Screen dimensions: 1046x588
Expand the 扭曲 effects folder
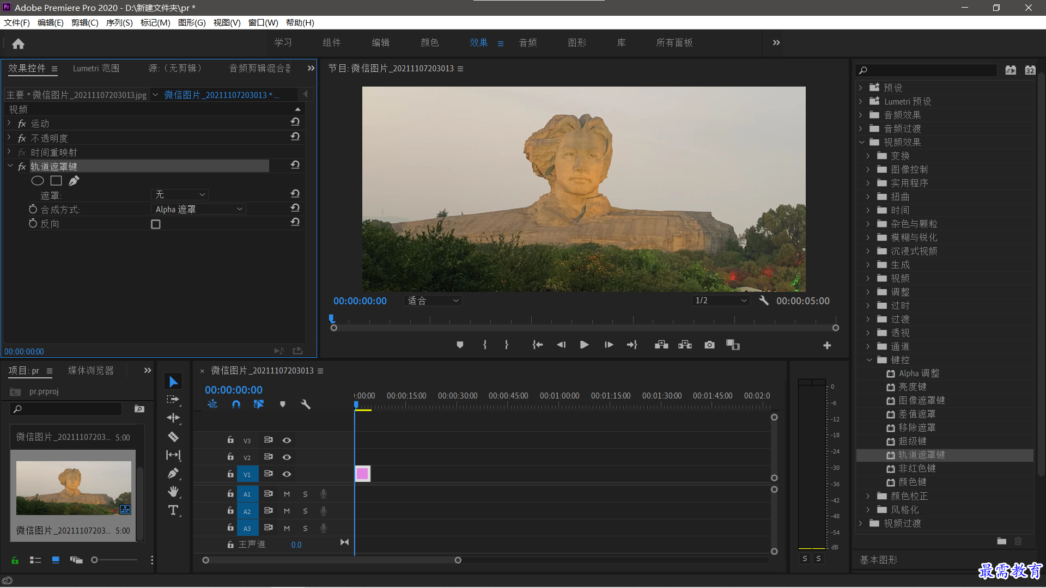(868, 197)
